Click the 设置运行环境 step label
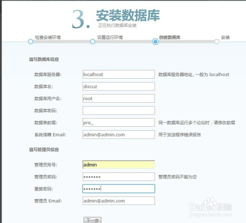246x223 pixels. (x=110, y=37)
